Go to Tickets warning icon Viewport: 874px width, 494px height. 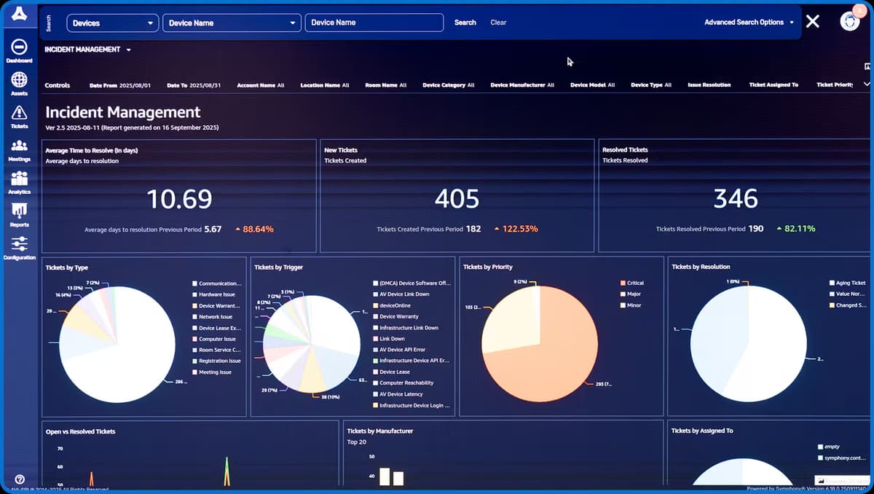click(19, 112)
